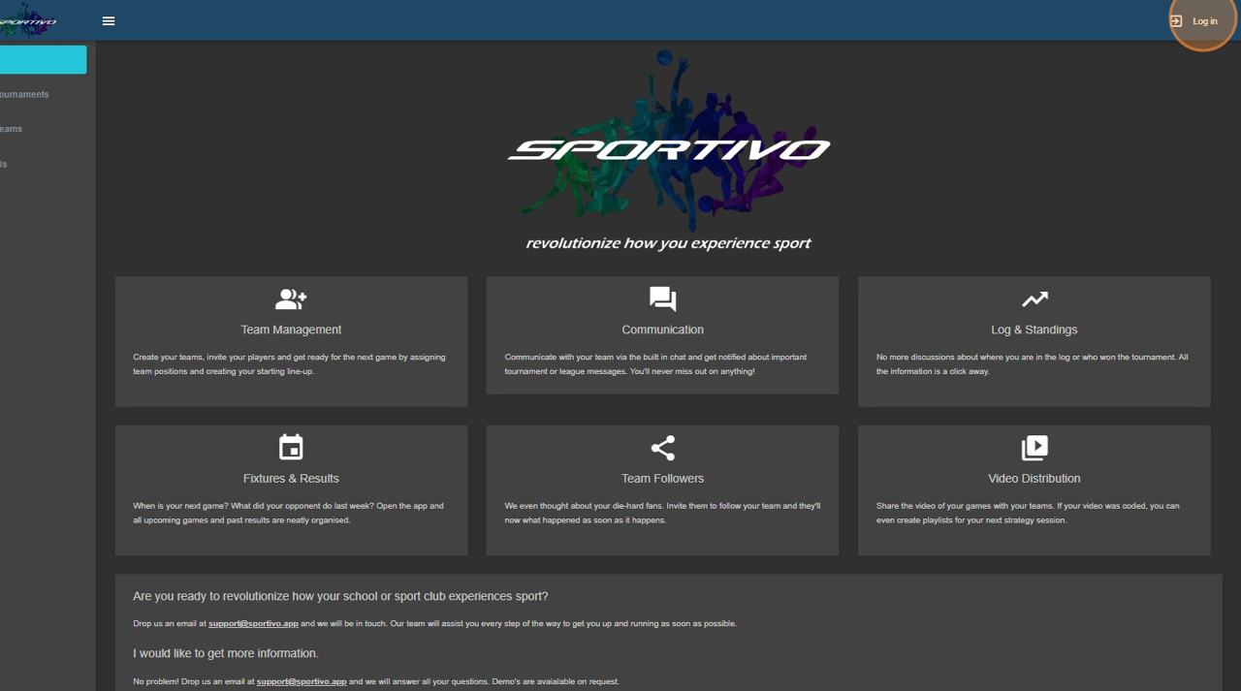Click support@sportivo.app link in first paragraph
Viewport: 1241px width, 691px height.
[253, 623]
